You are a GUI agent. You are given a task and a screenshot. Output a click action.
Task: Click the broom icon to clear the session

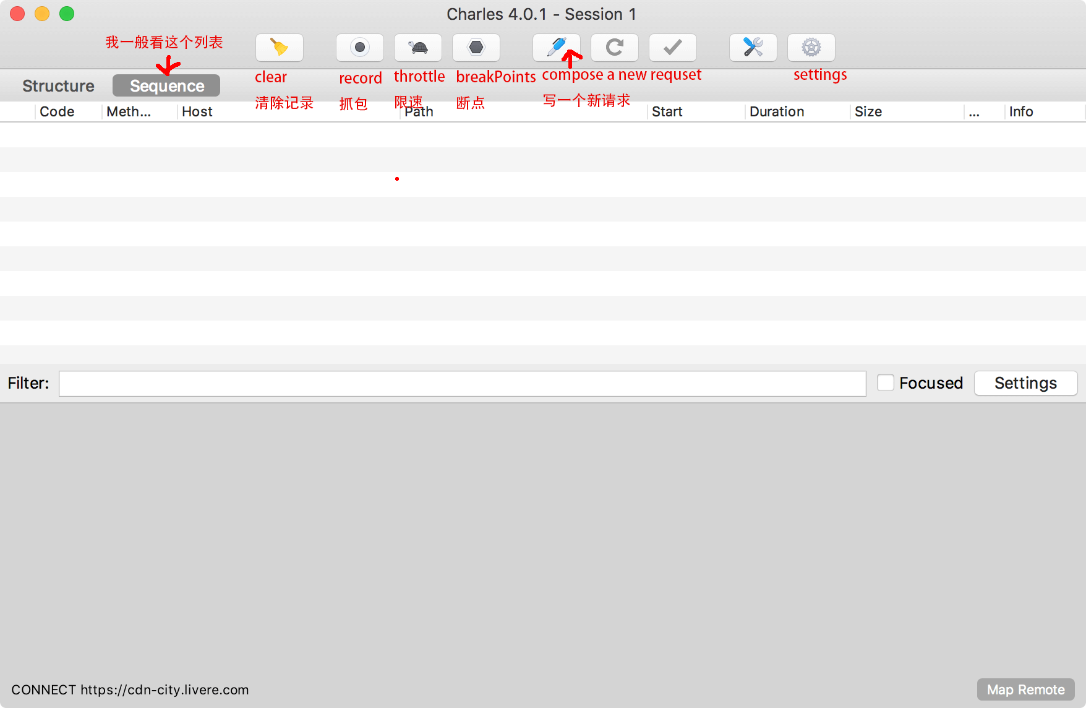[279, 48]
